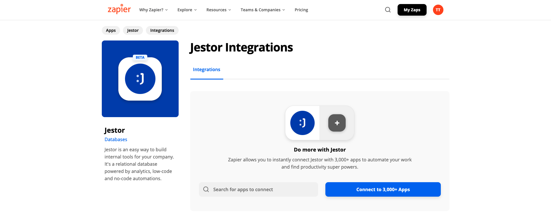Image resolution: width=551 pixels, height=214 pixels.
Task: Expand the Explore menu
Action: point(187,10)
